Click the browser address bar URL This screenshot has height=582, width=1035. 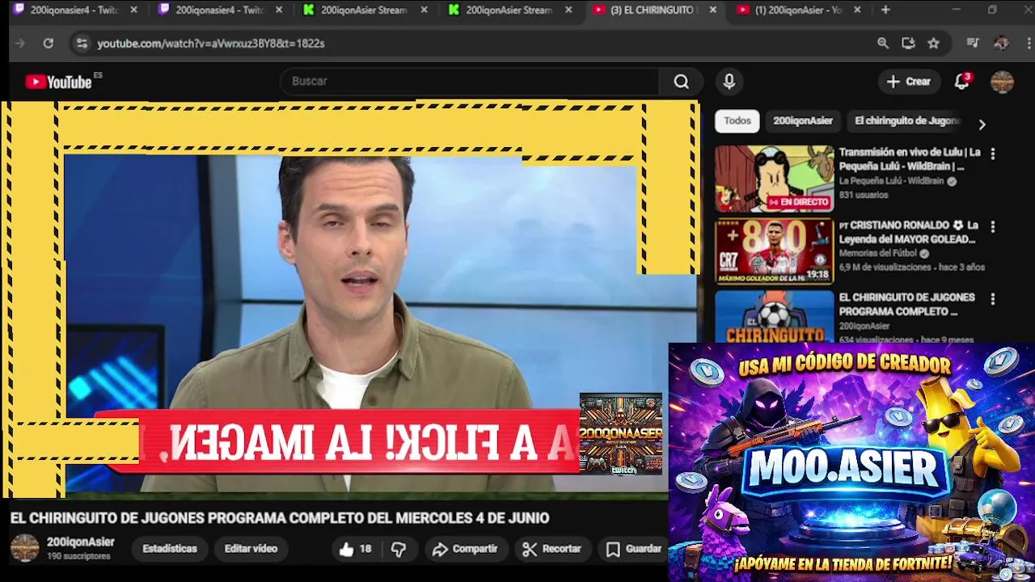[211, 43]
